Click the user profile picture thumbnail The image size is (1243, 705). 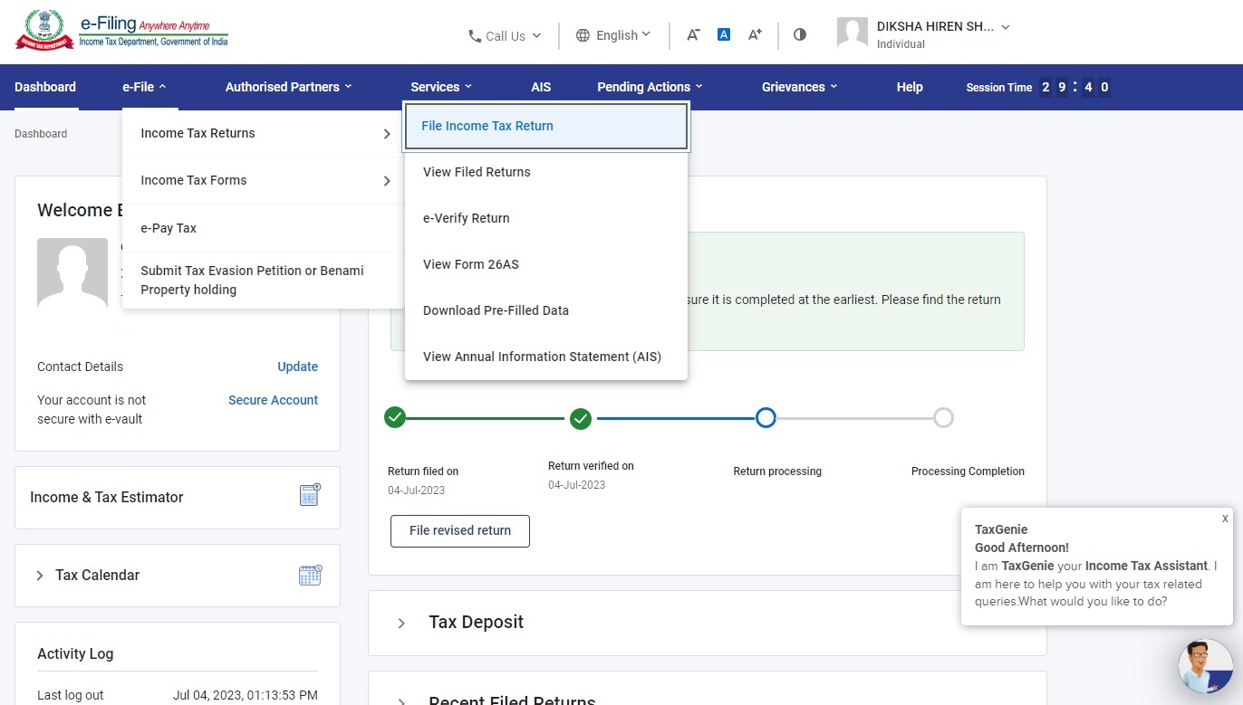point(852,33)
